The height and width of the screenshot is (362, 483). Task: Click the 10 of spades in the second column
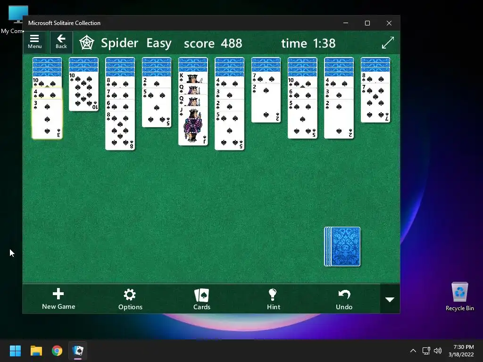coord(83,91)
